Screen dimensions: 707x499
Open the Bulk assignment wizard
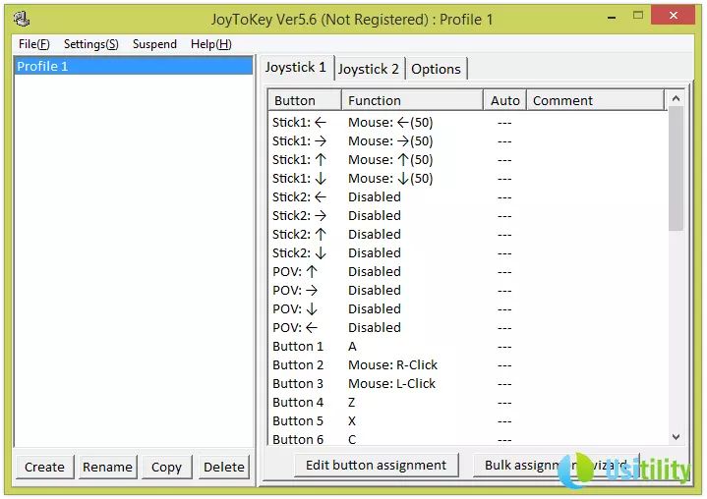click(x=556, y=465)
